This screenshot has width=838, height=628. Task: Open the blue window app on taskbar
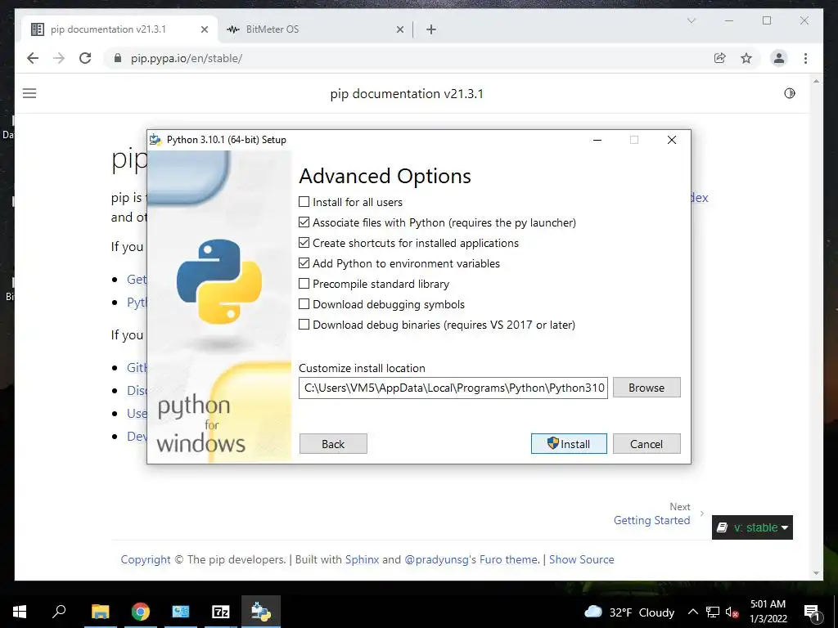click(181, 612)
